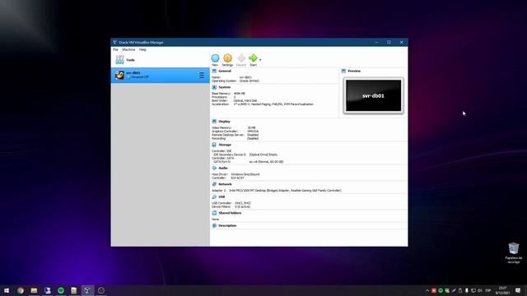Open the Help menu

click(142, 49)
